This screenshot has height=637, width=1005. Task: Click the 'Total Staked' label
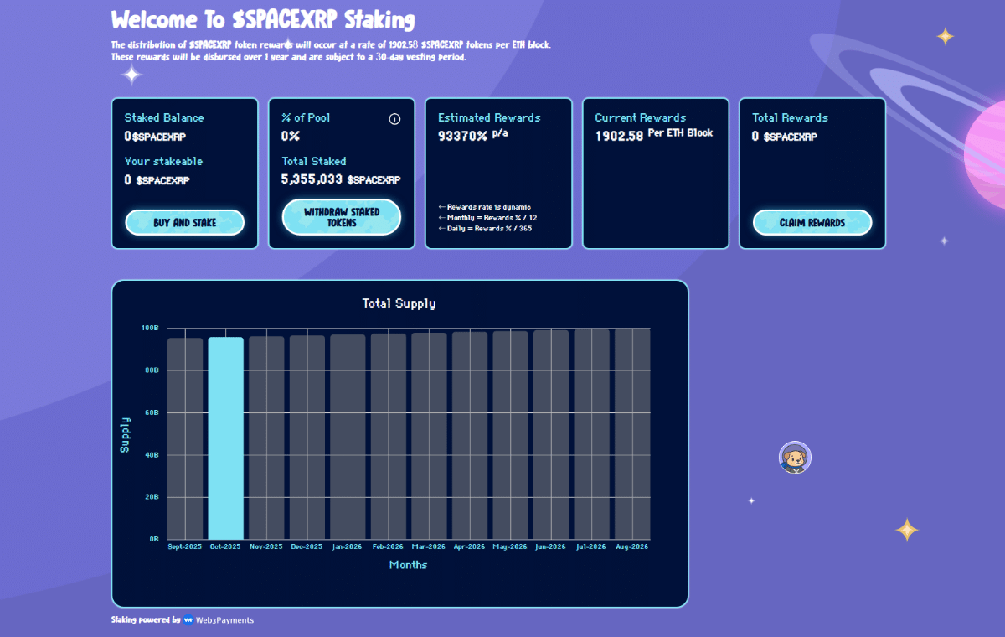pos(314,162)
